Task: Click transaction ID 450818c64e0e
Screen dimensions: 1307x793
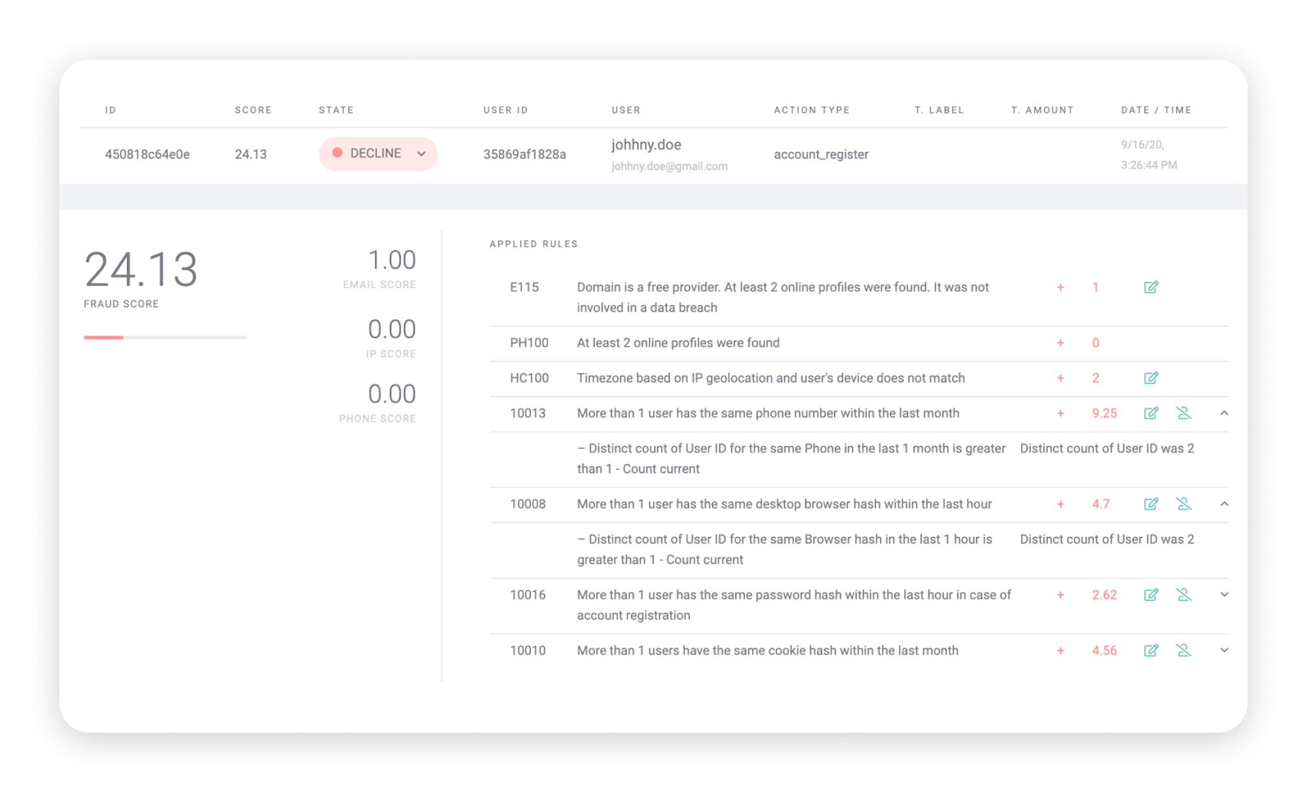Action: click(147, 155)
